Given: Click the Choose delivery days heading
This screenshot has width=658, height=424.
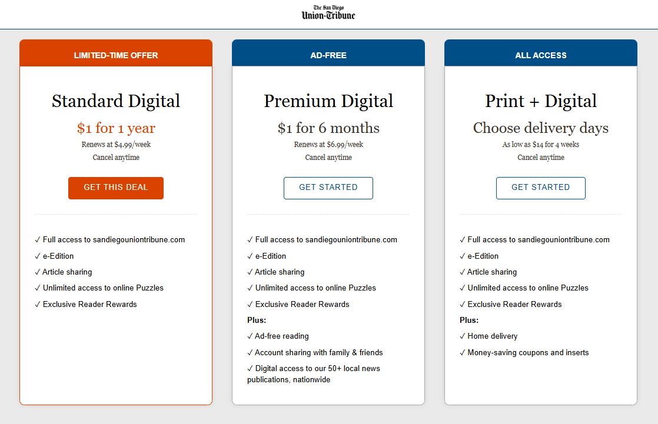Looking at the screenshot, I should (540, 128).
